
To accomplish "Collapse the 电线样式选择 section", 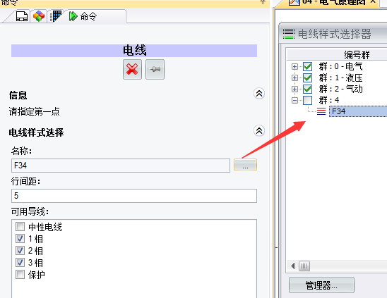I will coord(259,131).
